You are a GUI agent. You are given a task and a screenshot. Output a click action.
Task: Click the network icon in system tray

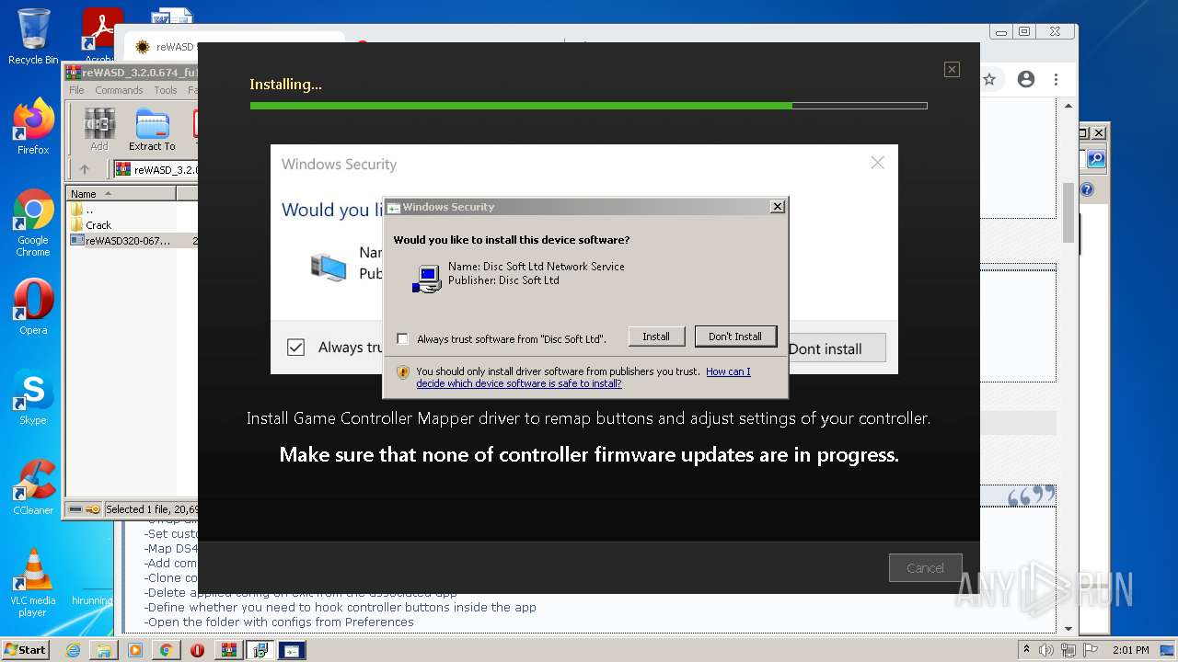[1068, 650]
